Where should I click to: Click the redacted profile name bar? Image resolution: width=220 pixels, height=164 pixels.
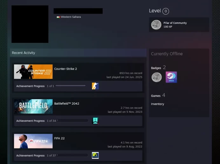point(78,11)
